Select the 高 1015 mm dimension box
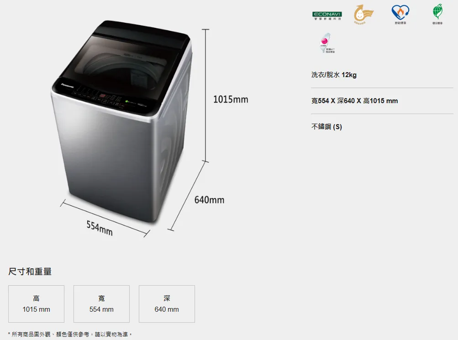 point(36,304)
